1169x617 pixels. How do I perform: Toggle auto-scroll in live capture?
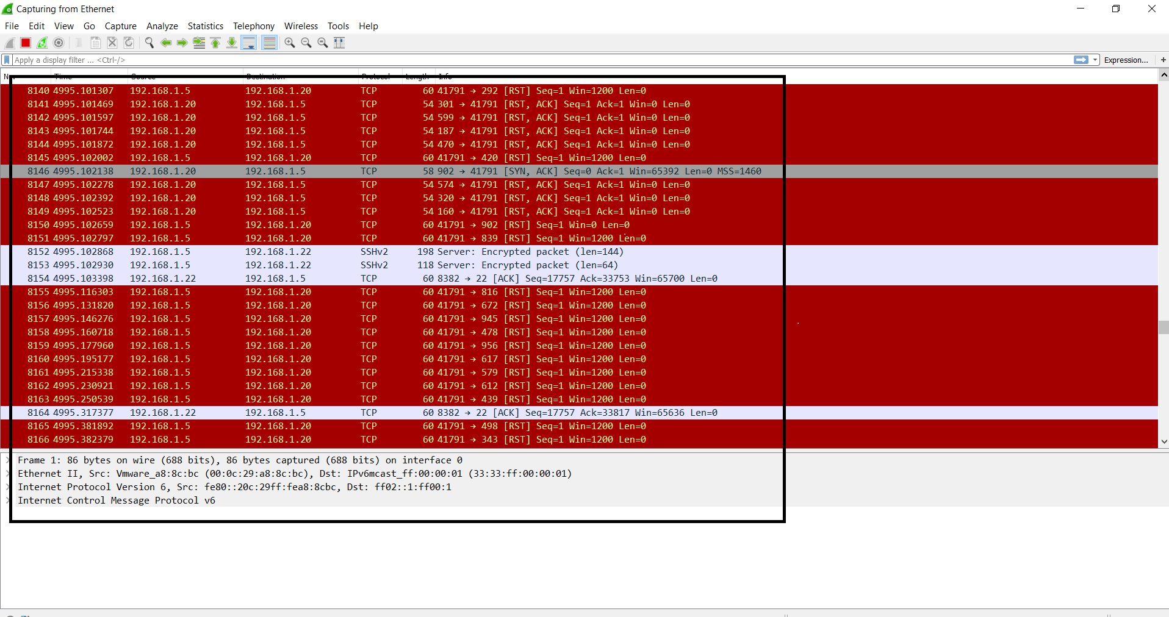[248, 43]
